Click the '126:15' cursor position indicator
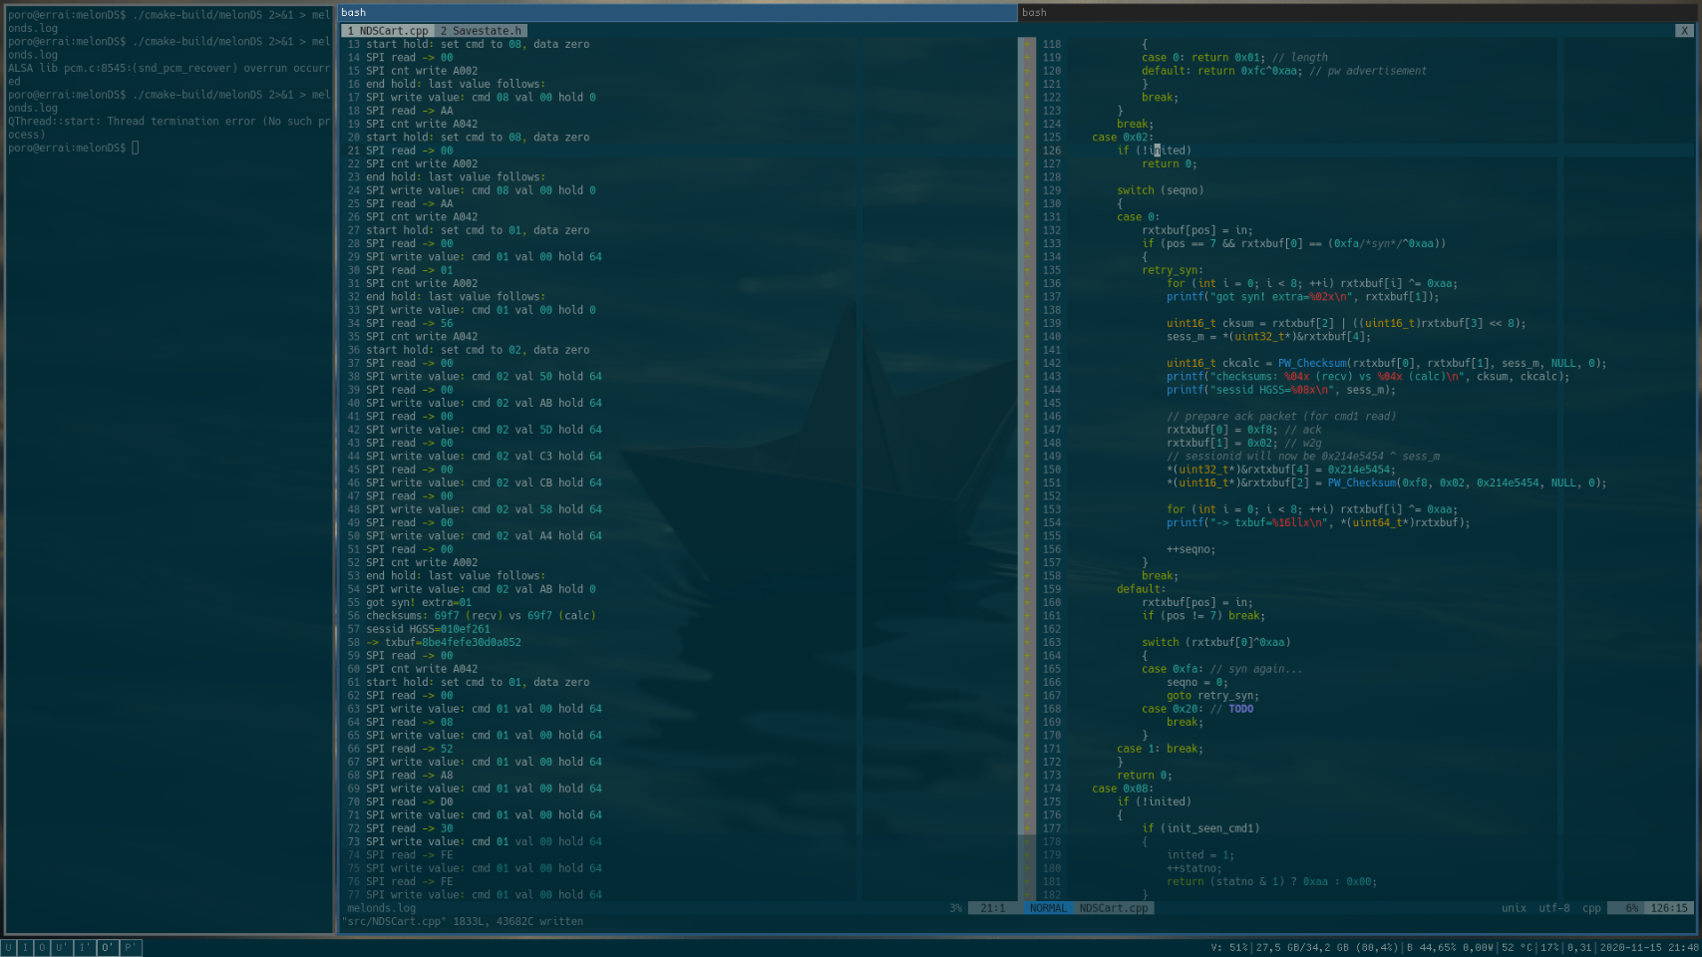 pos(1669,908)
